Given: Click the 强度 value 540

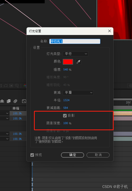Looking at the screenshot, I should click(x=66, y=70).
